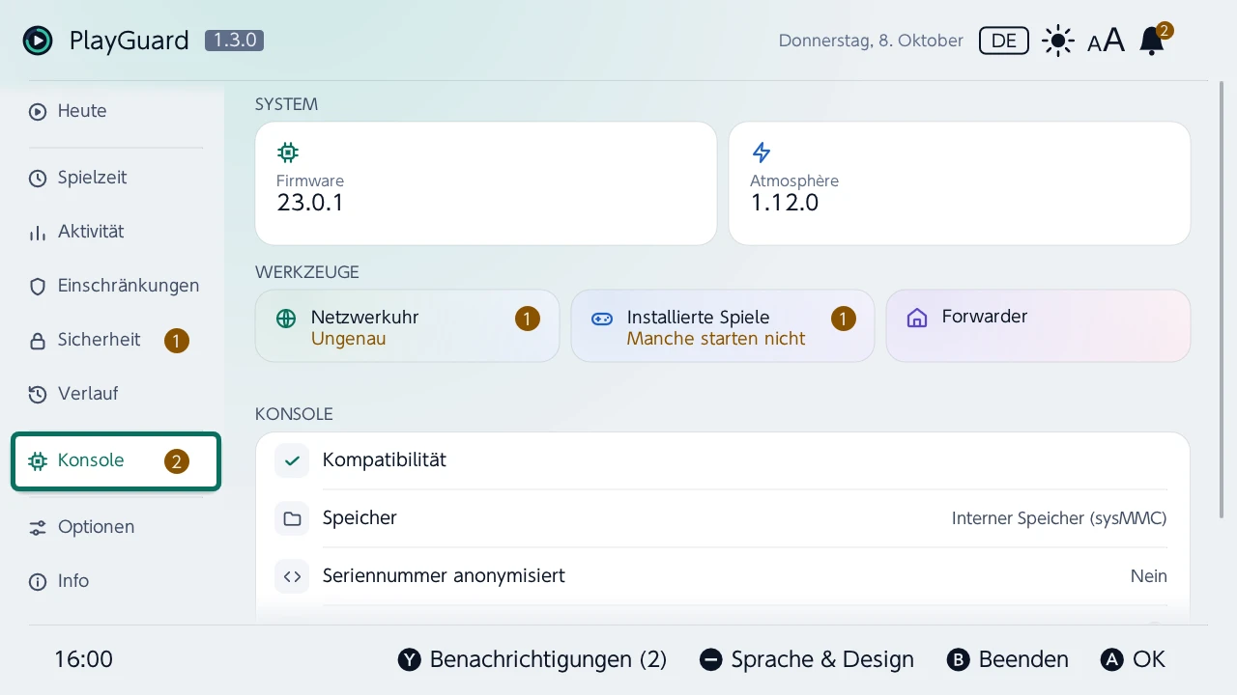Click Seriennummer anonymisiert value Nein
This screenshot has width=1237, height=695.
click(x=1149, y=576)
